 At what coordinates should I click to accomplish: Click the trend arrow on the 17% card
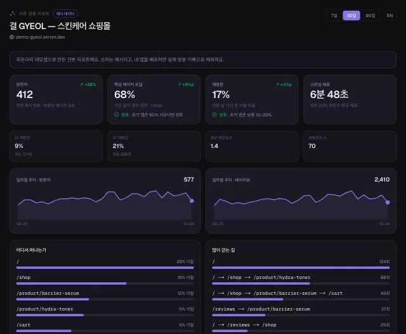(x=278, y=84)
